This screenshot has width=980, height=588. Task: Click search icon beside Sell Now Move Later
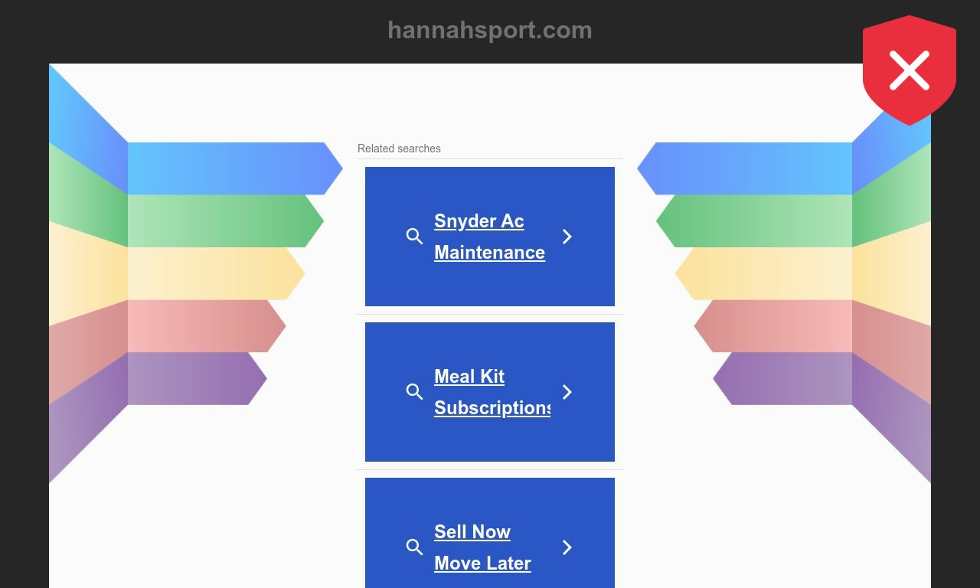[x=414, y=547]
